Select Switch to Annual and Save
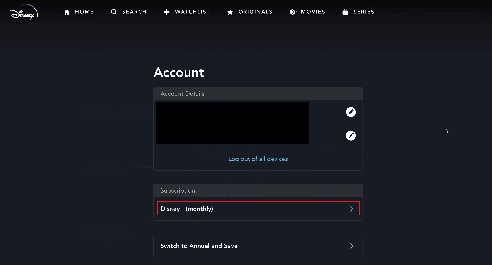The height and width of the screenshot is (265, 492). coord(258,246)
